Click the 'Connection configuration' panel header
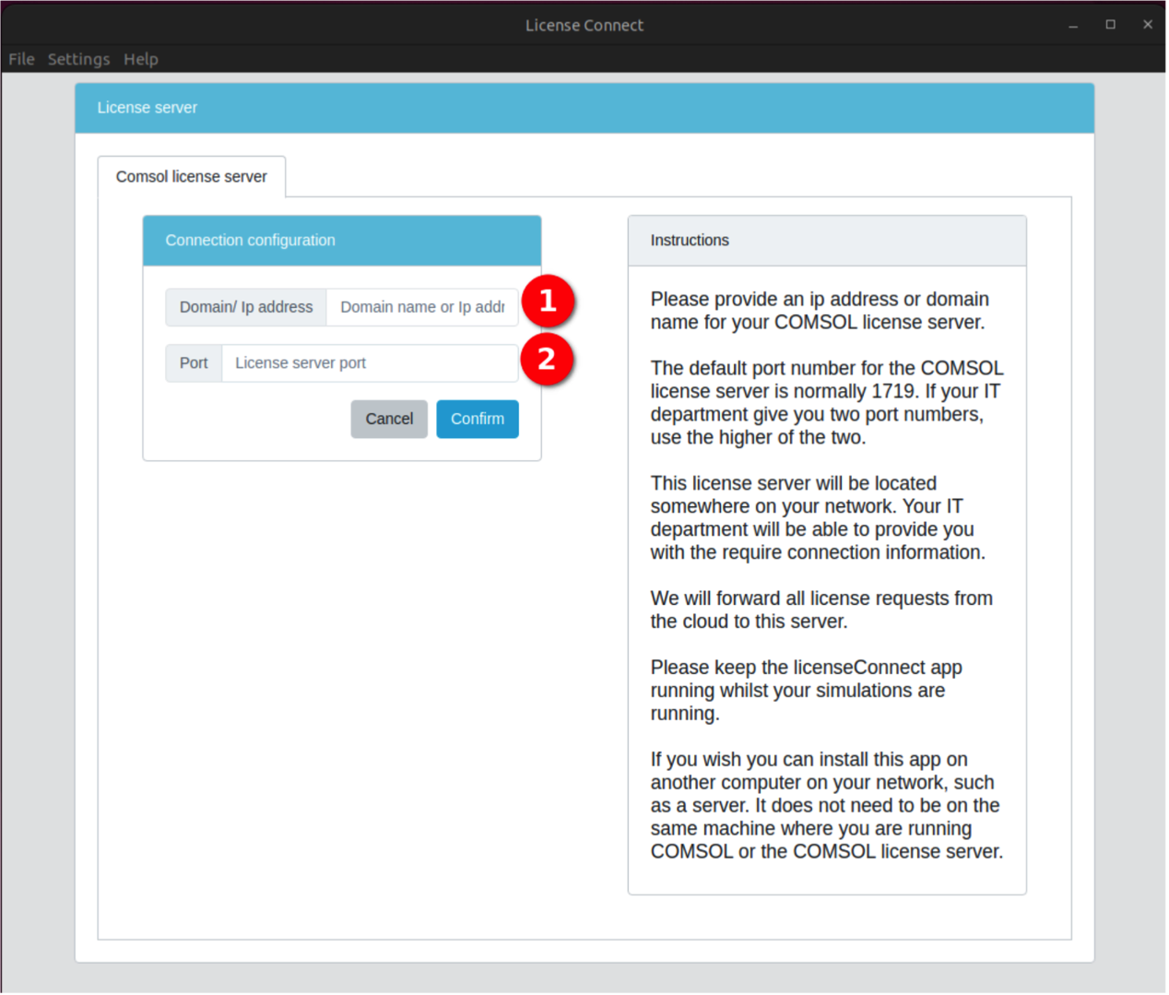Screen dimensions: 1169x995 coord(342,241)
